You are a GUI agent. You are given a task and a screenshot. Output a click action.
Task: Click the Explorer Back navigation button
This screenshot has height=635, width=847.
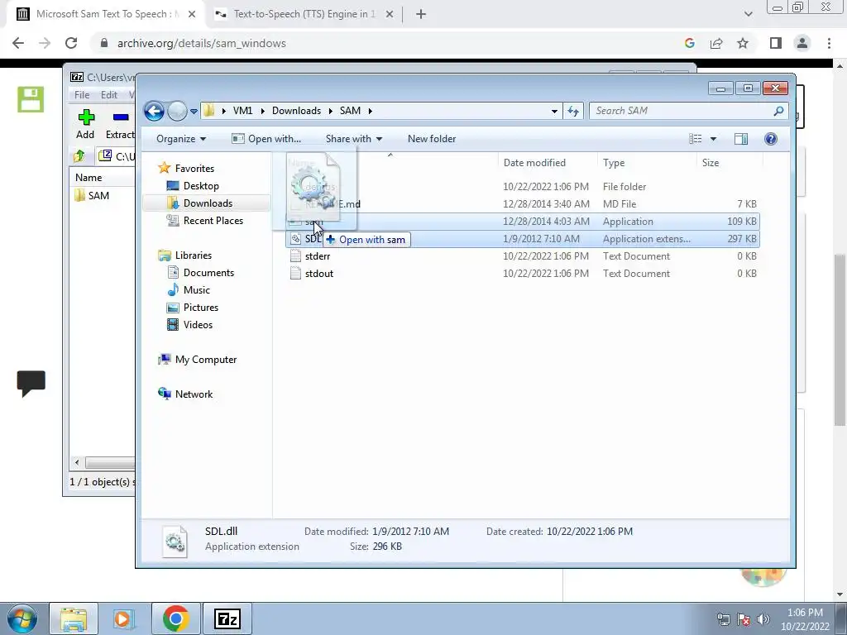tap(154, 112)
